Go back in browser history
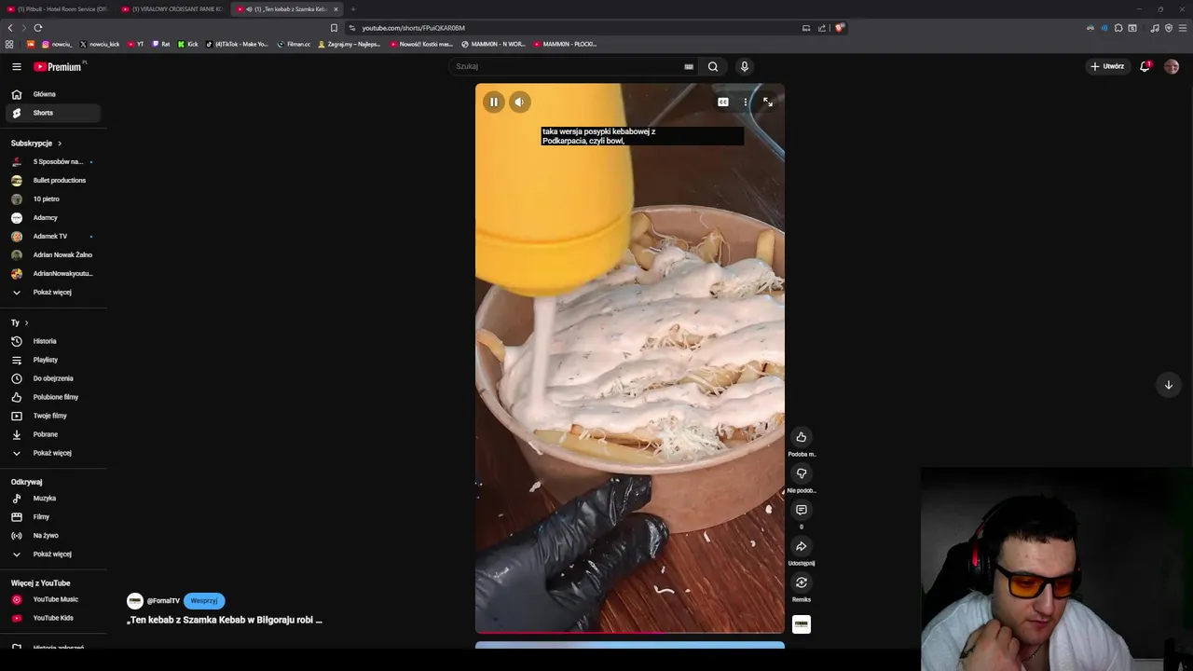Image resolution: width=1193 pixels, height=671 pixels. pos(10,28)
